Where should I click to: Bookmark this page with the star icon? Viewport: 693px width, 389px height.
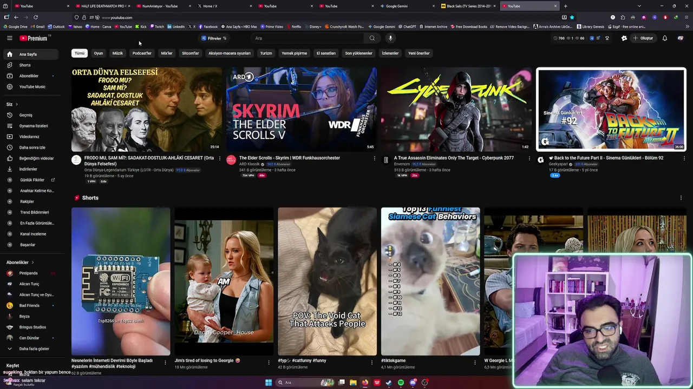point(572,17)
